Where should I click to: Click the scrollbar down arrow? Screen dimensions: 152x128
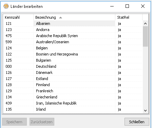click(x=145, y=110)
